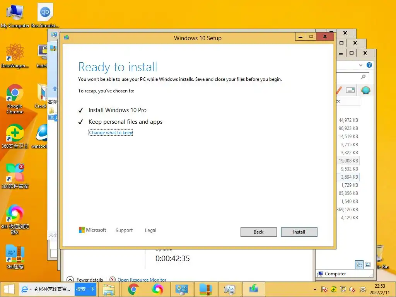This screenshot has width=396, height=297.
Task: Select the 360软件管家 desktop icon
Action: (15, 176)
